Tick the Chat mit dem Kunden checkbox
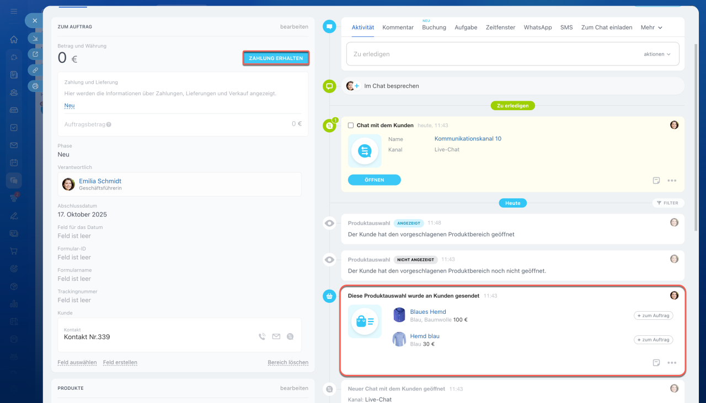The height and width of the screenshot is (403, 706). tap(351, 126)
